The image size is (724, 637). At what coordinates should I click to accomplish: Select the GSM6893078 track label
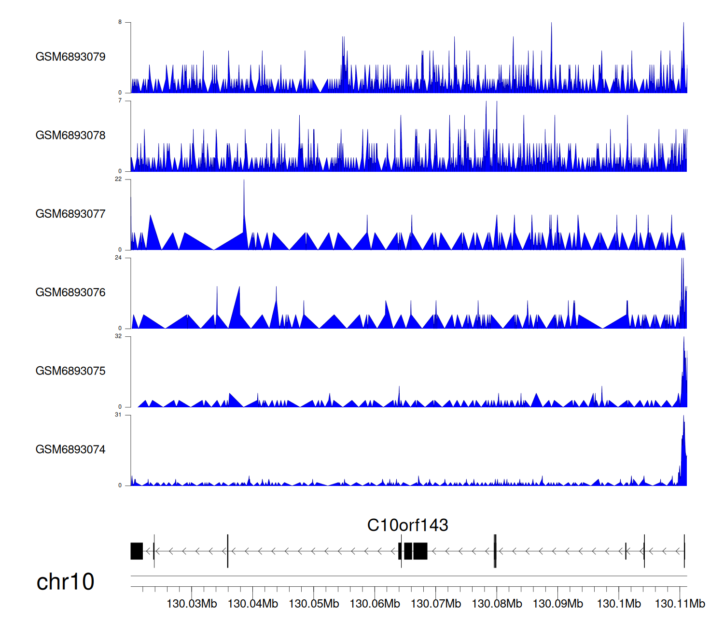pos(70,135)
